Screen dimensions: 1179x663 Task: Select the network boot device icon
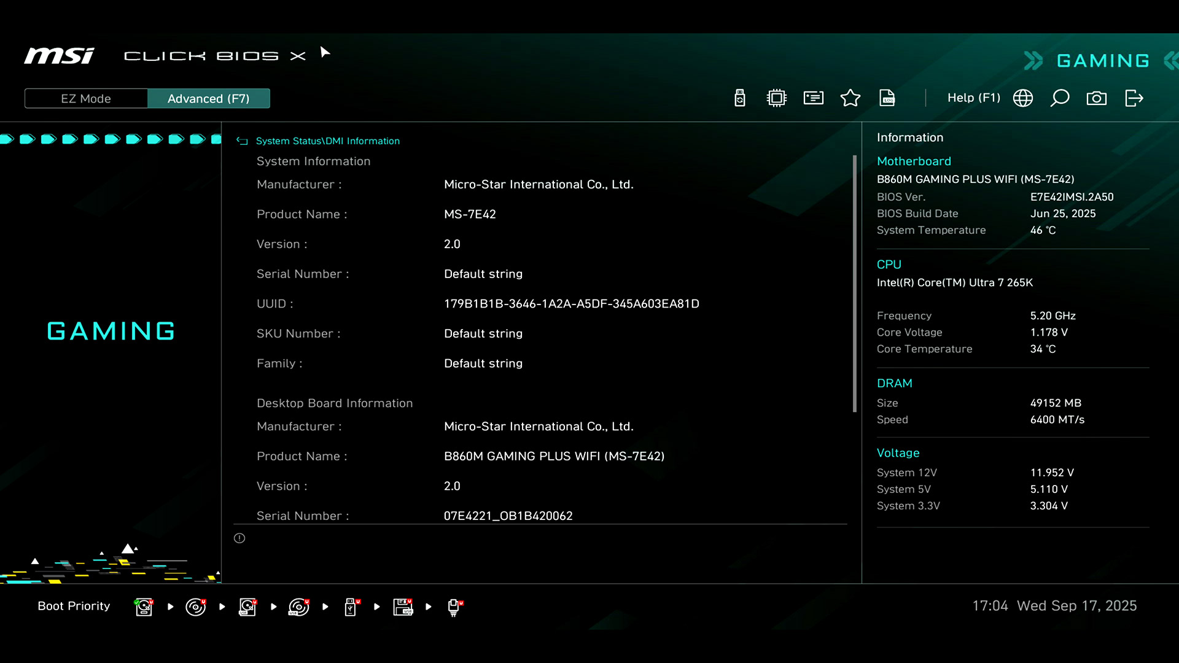click(x=454, y=607)
